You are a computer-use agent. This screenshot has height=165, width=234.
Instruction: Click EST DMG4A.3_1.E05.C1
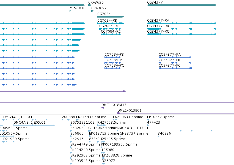(x=29, y=123)
